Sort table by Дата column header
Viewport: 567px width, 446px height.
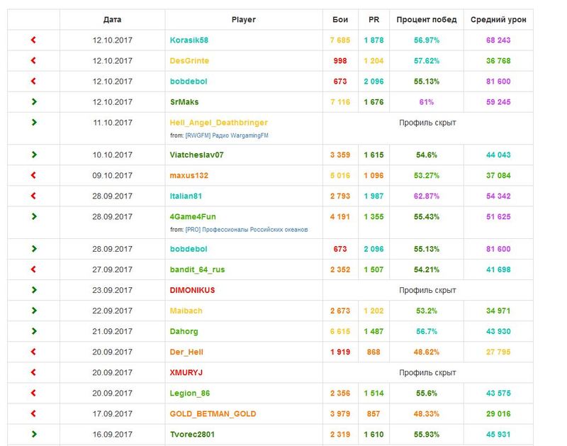coord(112,20)
